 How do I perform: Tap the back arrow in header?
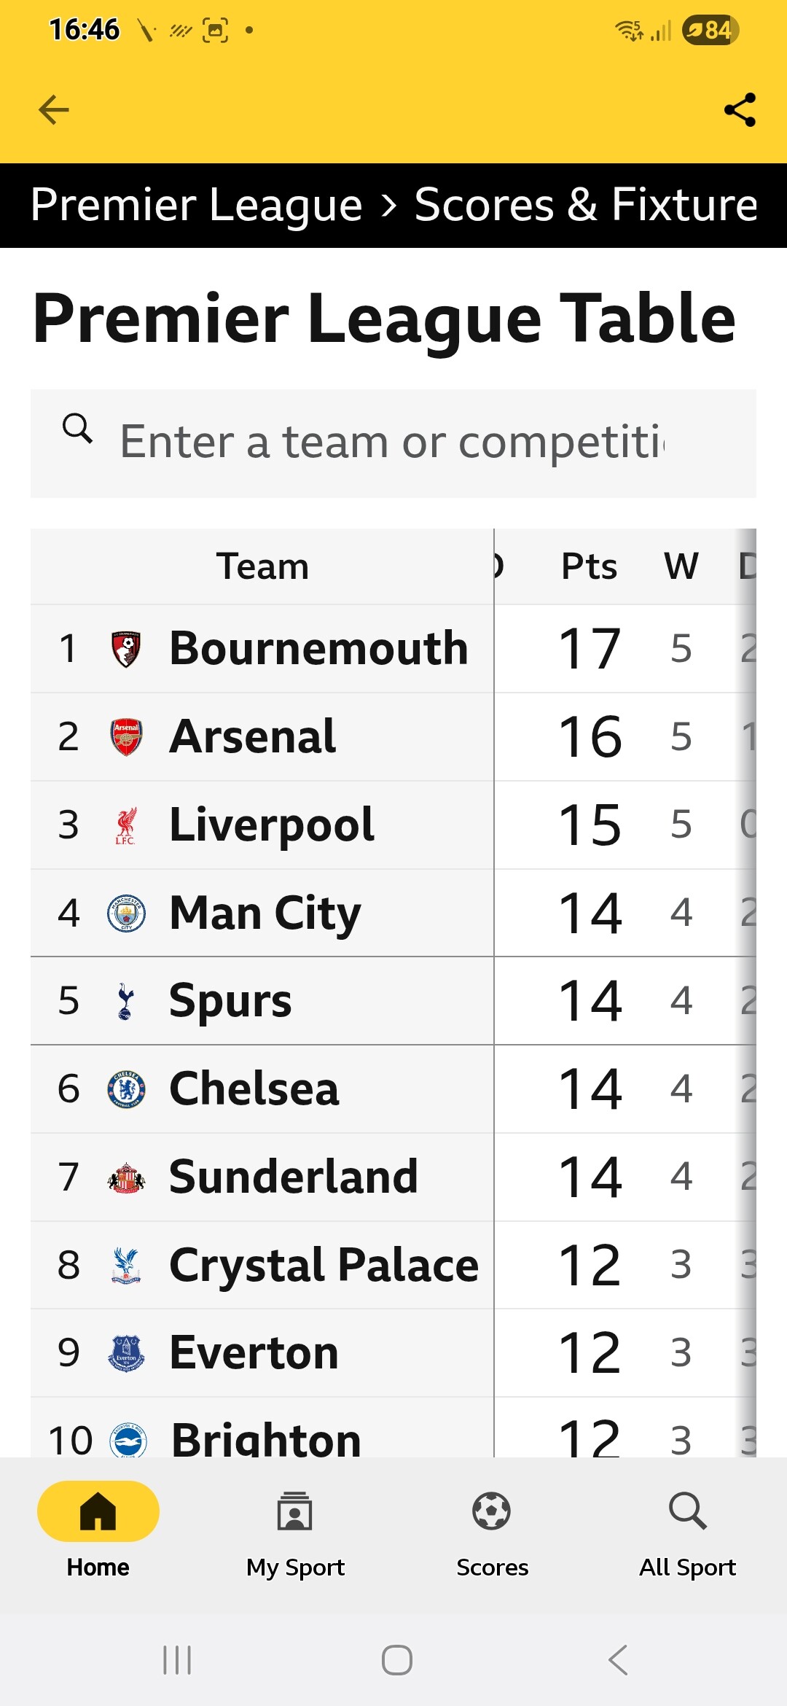[53, 110]
